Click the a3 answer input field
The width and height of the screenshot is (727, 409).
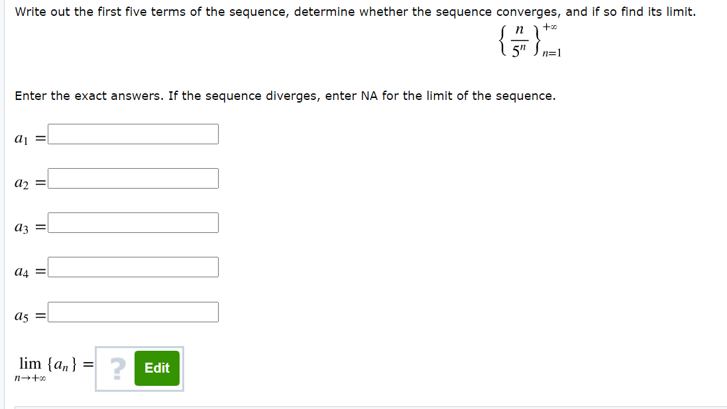pyautogui.click(x=133, y=222)
